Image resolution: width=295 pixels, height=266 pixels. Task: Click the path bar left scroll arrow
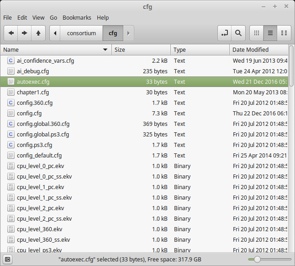(x=55, y=33)
